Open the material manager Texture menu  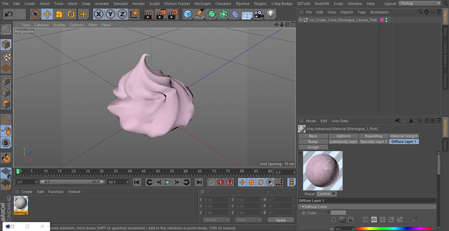click(74, 192)
